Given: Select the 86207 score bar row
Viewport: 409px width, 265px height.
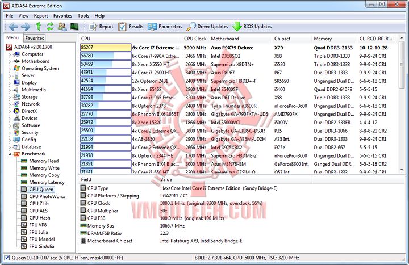Looking at the screenshot, I should pyautogui.click(x=106, y=48).
